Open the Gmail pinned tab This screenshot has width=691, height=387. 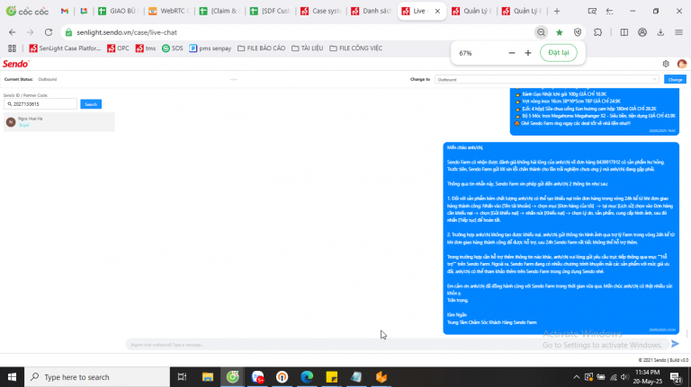tap(65, 11)
